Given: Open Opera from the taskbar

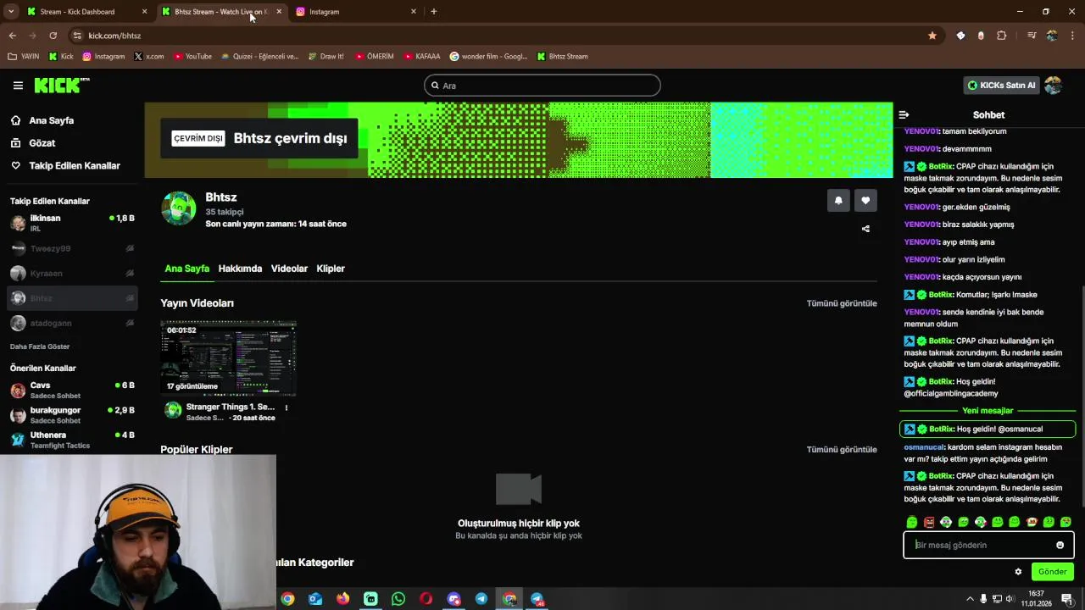Looking at the screenshot, I should pos(426,599).
